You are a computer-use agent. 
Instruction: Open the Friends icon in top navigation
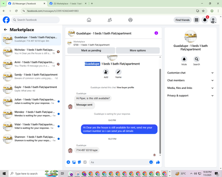(110, 20)
